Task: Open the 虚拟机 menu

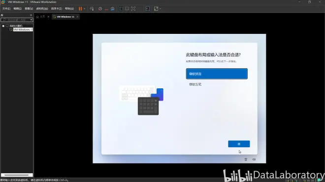Action: pos(42,9)
